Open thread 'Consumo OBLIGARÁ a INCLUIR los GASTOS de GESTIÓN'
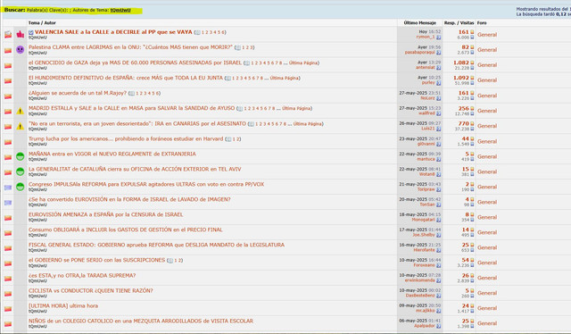This screenshot has height=334, width=571. point(126,230)
